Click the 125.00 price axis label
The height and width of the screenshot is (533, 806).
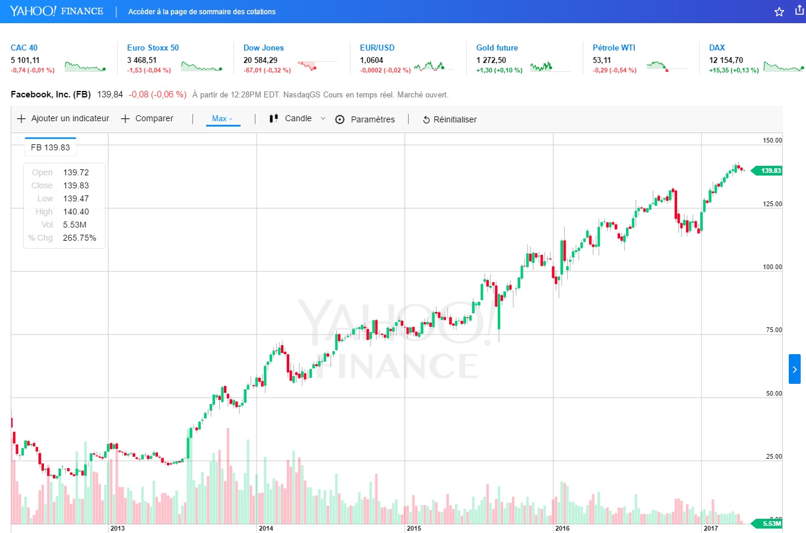click(x=772, y=204)
